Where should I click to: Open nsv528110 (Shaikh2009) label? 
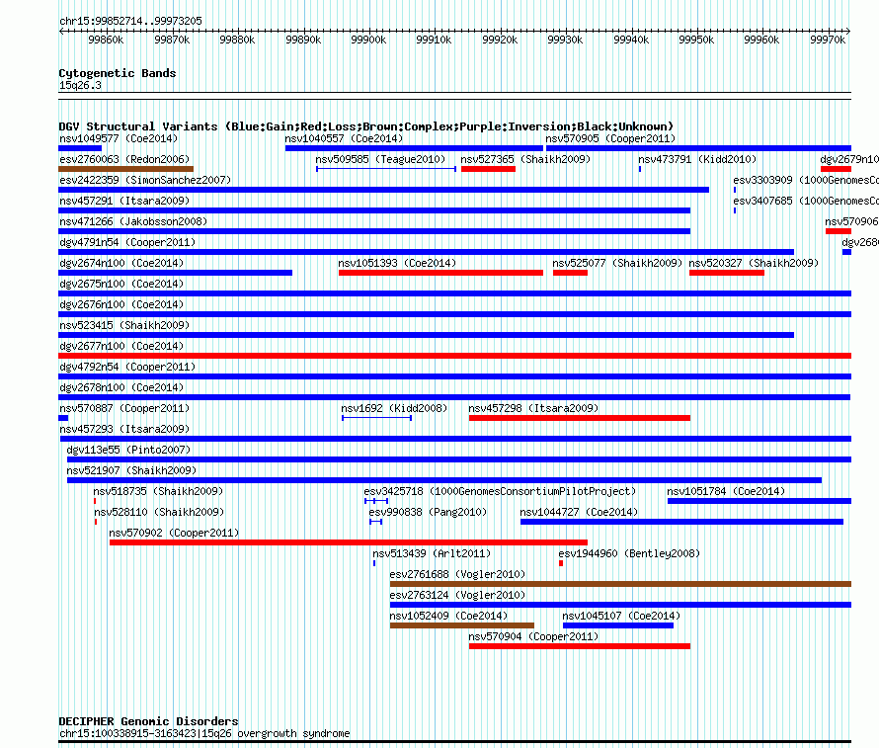click(x=159, y=512)
